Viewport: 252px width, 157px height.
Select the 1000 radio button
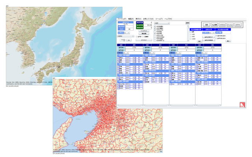(191, 40)
